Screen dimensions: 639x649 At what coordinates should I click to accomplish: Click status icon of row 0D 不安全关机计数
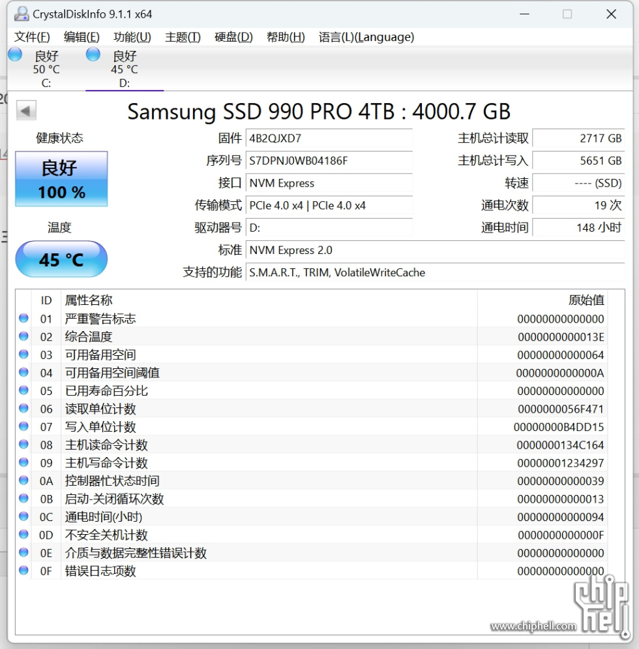coord(24,534)
